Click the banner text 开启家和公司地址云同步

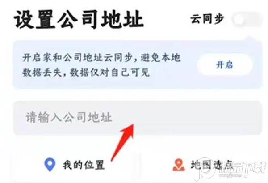77,58
